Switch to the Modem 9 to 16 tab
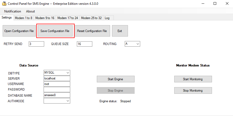Image resolution: width=233 pixels, height=116 pixels. coord(45,18)
